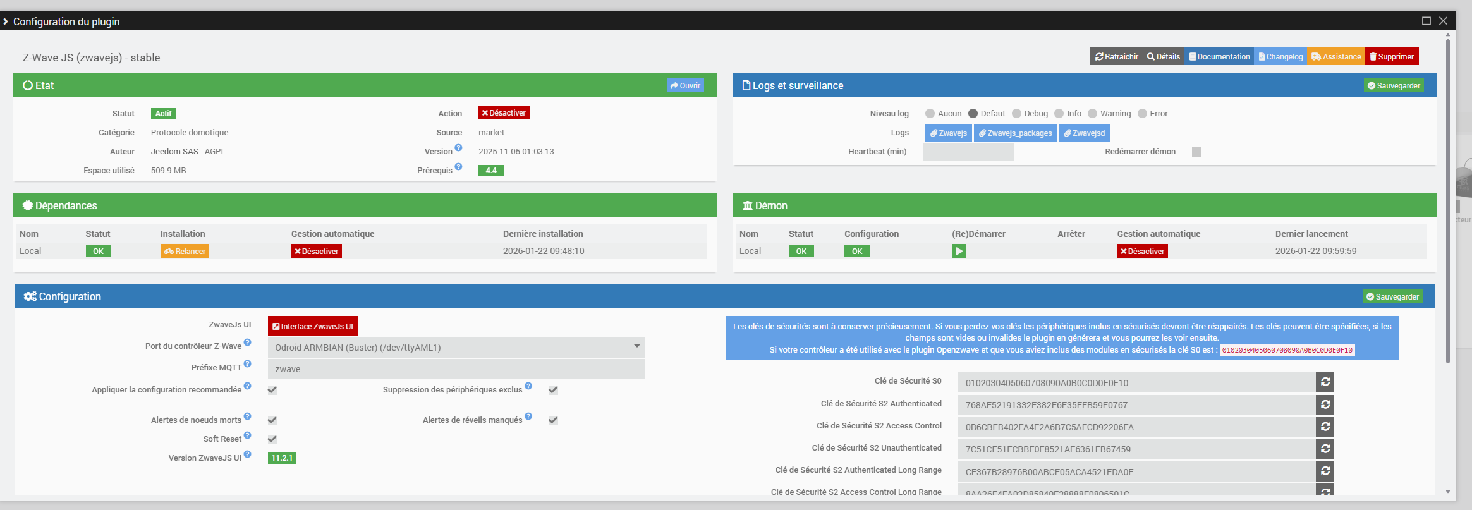Screen dimensions: 1472x510
Task: Click the red Supprimer button
Action: (1392, 56)
